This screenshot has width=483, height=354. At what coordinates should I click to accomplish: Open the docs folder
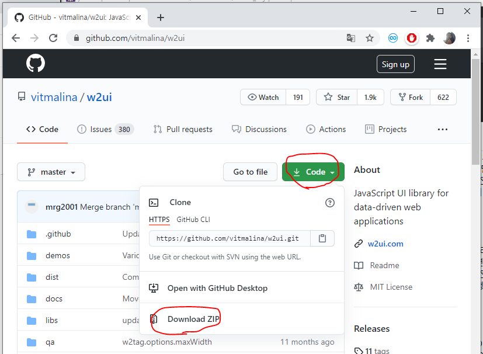click(x=54, y=299)
